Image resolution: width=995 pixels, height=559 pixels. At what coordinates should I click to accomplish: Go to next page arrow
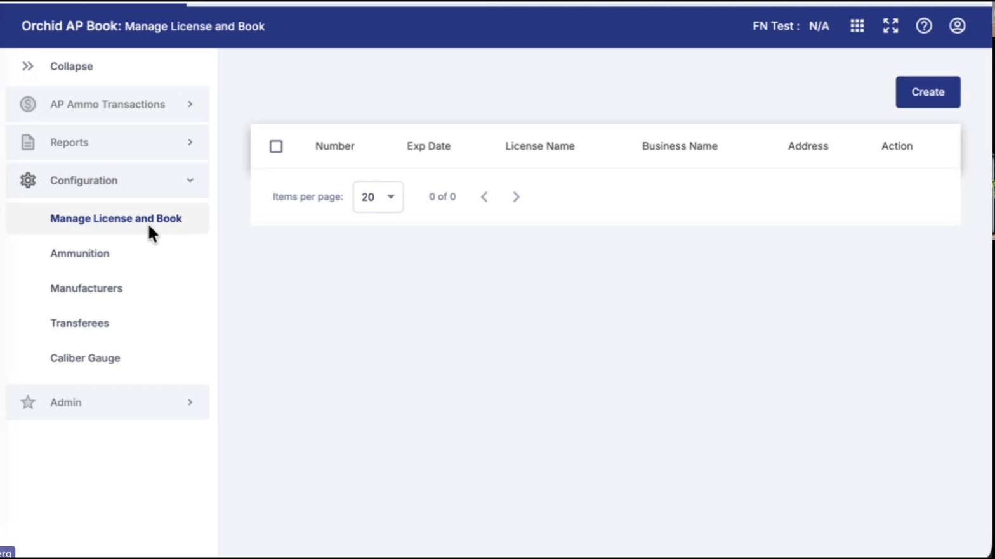coord(516,196)
